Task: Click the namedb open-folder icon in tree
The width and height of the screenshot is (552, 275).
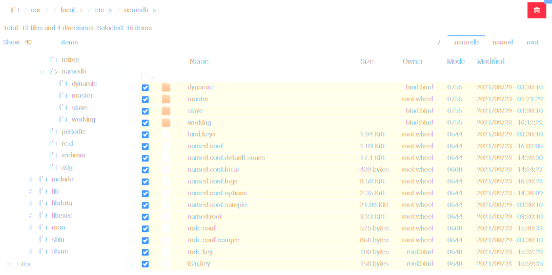Action: click(x=53, y=72)
